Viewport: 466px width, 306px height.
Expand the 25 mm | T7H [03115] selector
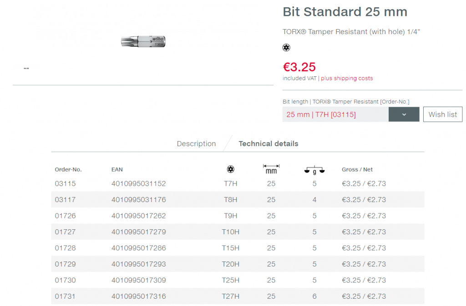335,114
